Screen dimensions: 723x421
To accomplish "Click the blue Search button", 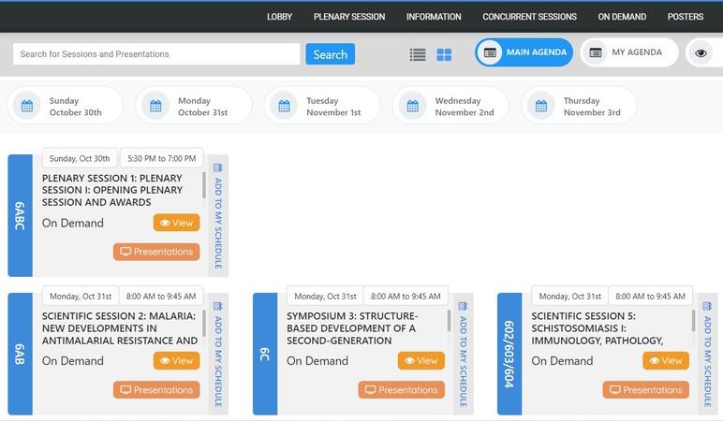I will click(331, 54).
